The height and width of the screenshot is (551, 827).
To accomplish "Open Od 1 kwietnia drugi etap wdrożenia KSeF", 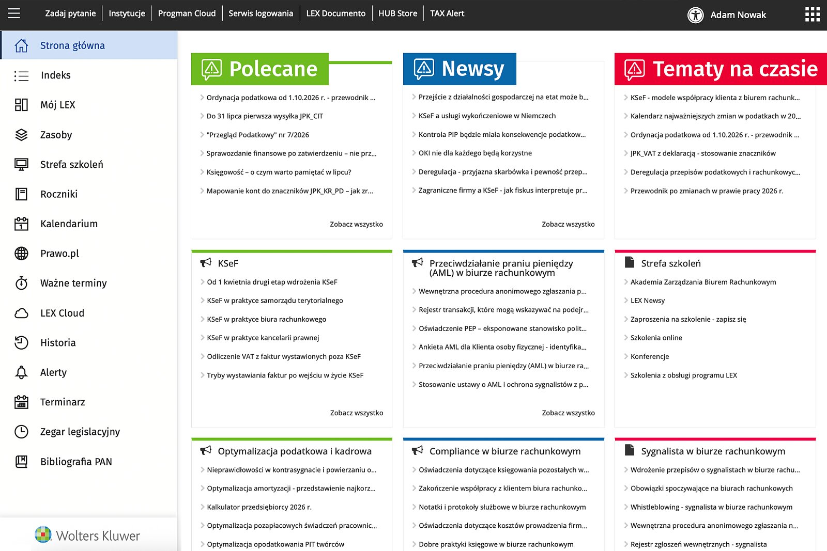I will click(272, 282).
